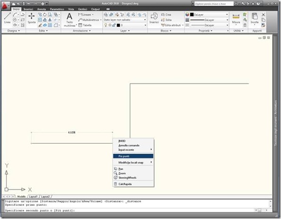Image resolution: width=281 pixels, height=219 pixels.
Task: Click the Crea block button
Action: coord(166,15)
